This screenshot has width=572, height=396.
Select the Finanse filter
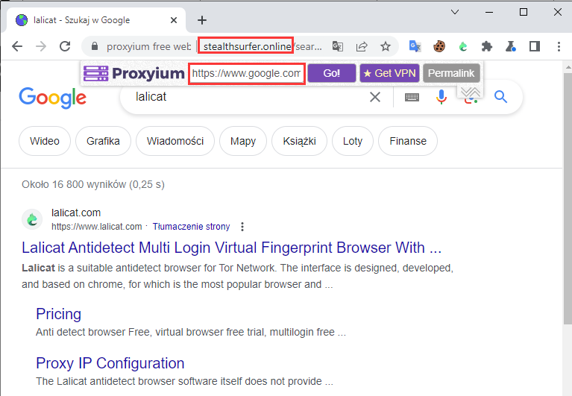click(x=408, y=141)
